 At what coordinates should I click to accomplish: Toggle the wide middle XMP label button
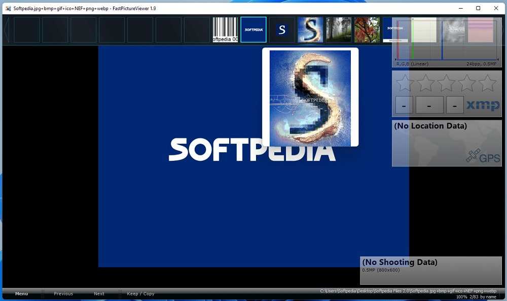click(429, 105)
